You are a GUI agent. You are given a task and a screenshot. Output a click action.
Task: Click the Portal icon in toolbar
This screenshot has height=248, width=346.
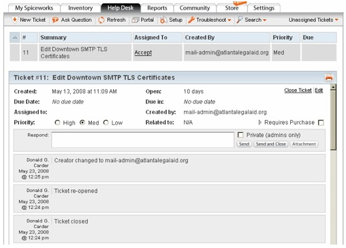[136, 20]
